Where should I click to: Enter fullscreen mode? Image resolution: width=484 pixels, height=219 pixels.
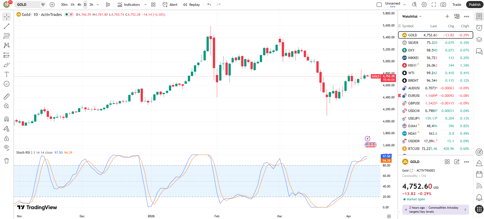point(434,5)
